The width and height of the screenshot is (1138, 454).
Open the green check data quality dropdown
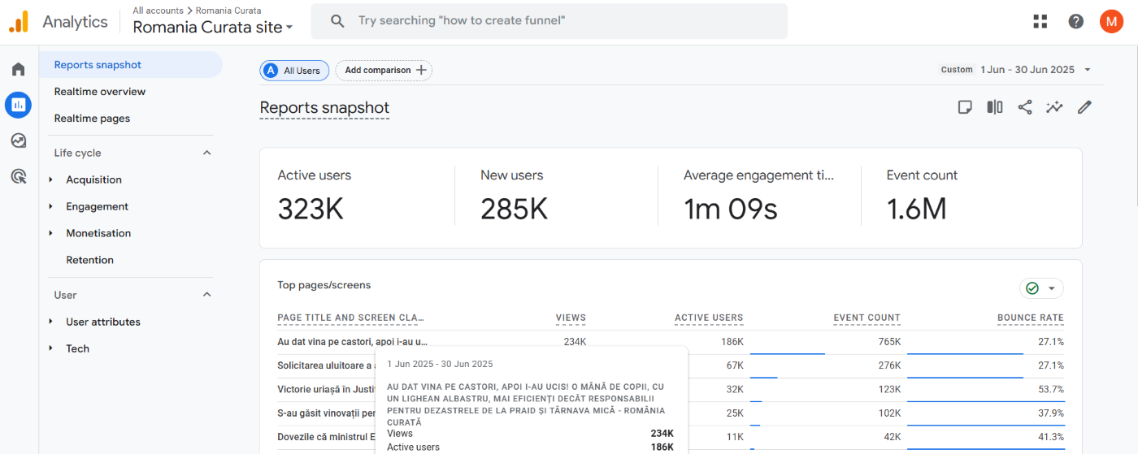click(1041, 288)
